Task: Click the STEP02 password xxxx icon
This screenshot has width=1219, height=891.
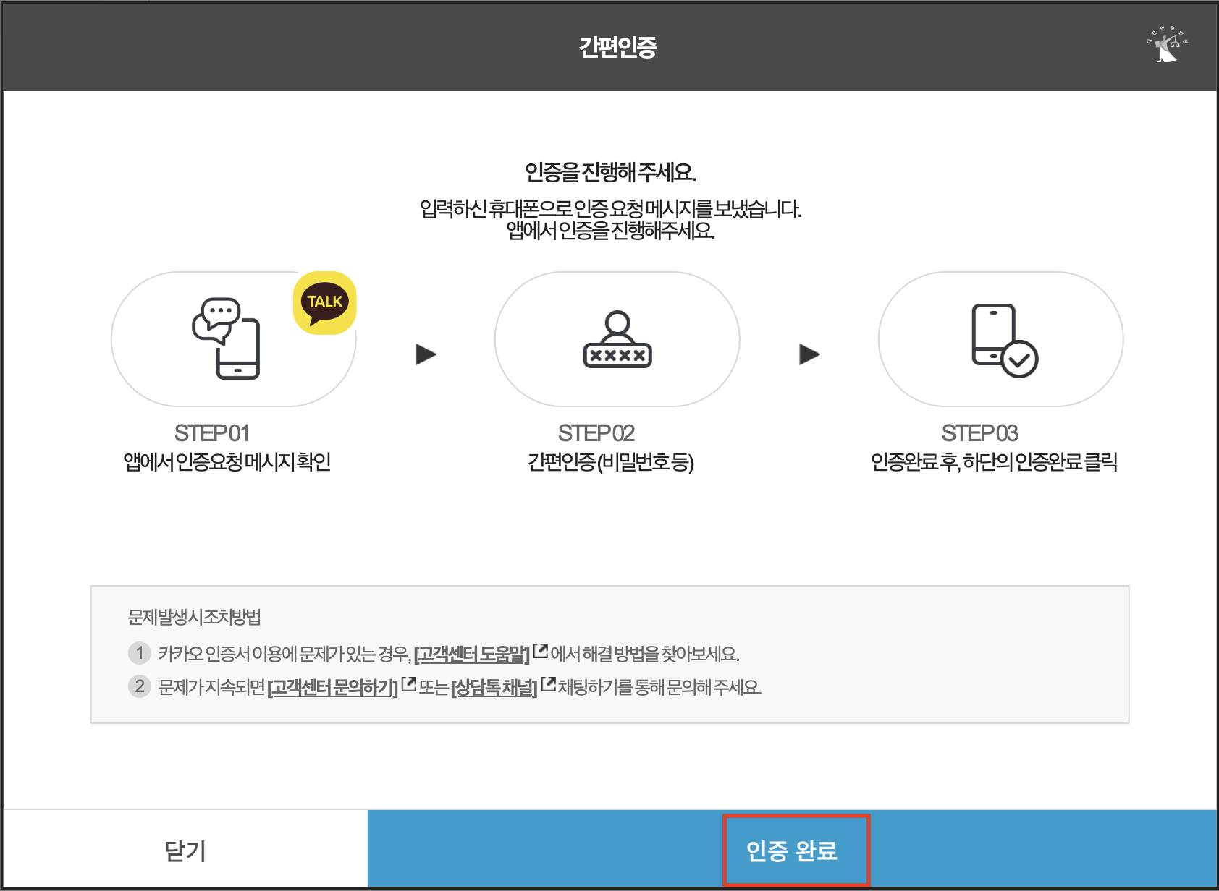Action: (616, 340)
